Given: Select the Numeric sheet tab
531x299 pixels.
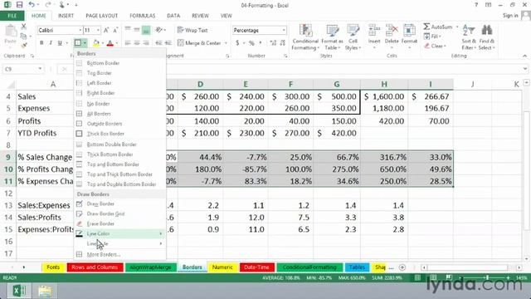Looking at the screenshot, I should click(222, 267).
